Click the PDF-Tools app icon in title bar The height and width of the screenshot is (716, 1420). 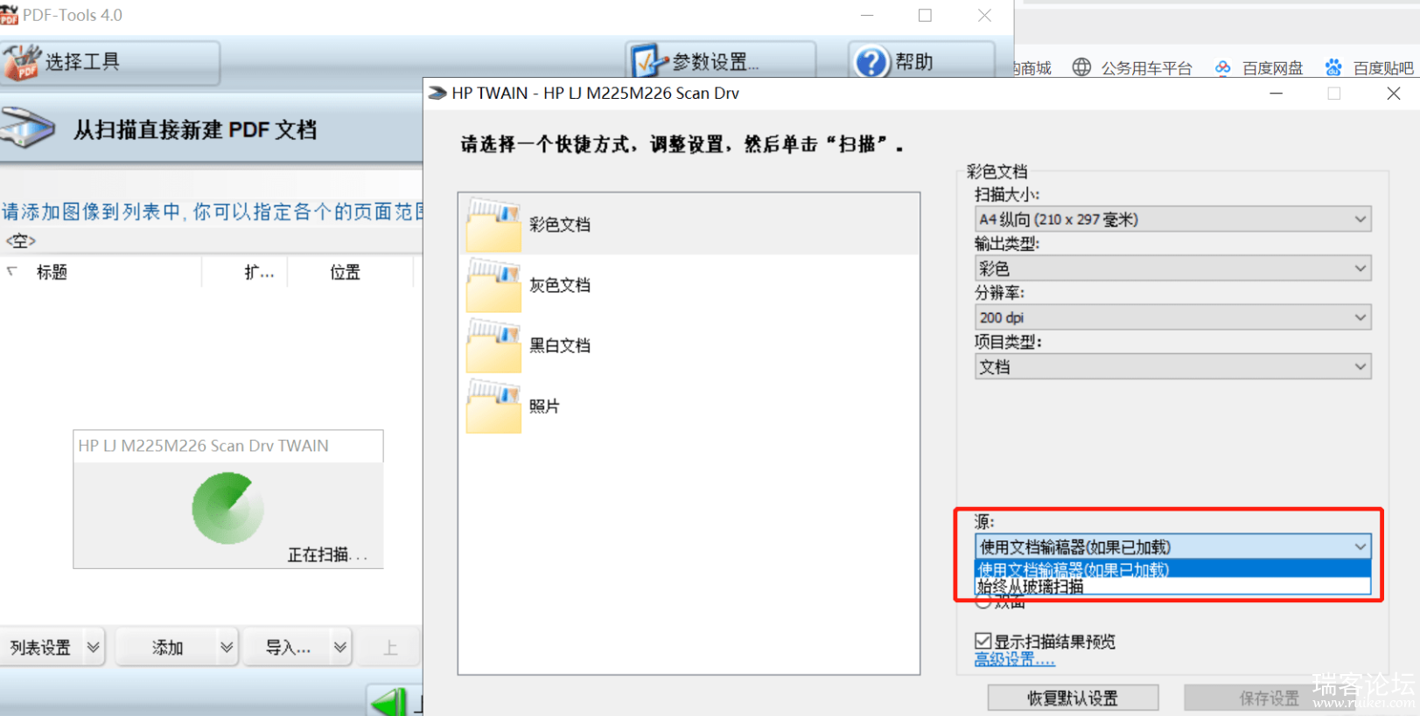pos(10,15)
